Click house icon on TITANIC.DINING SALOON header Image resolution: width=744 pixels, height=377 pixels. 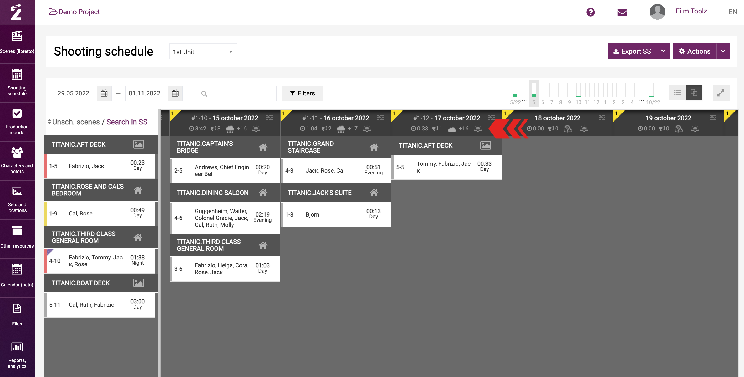tap(263, 193)
